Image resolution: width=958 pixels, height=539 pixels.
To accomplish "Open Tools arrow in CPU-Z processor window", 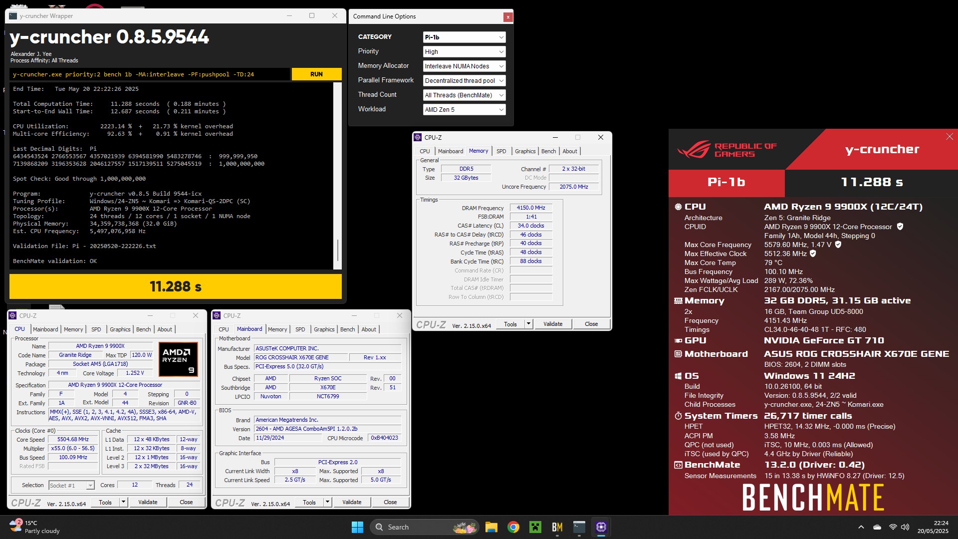I will coord(123,502).
